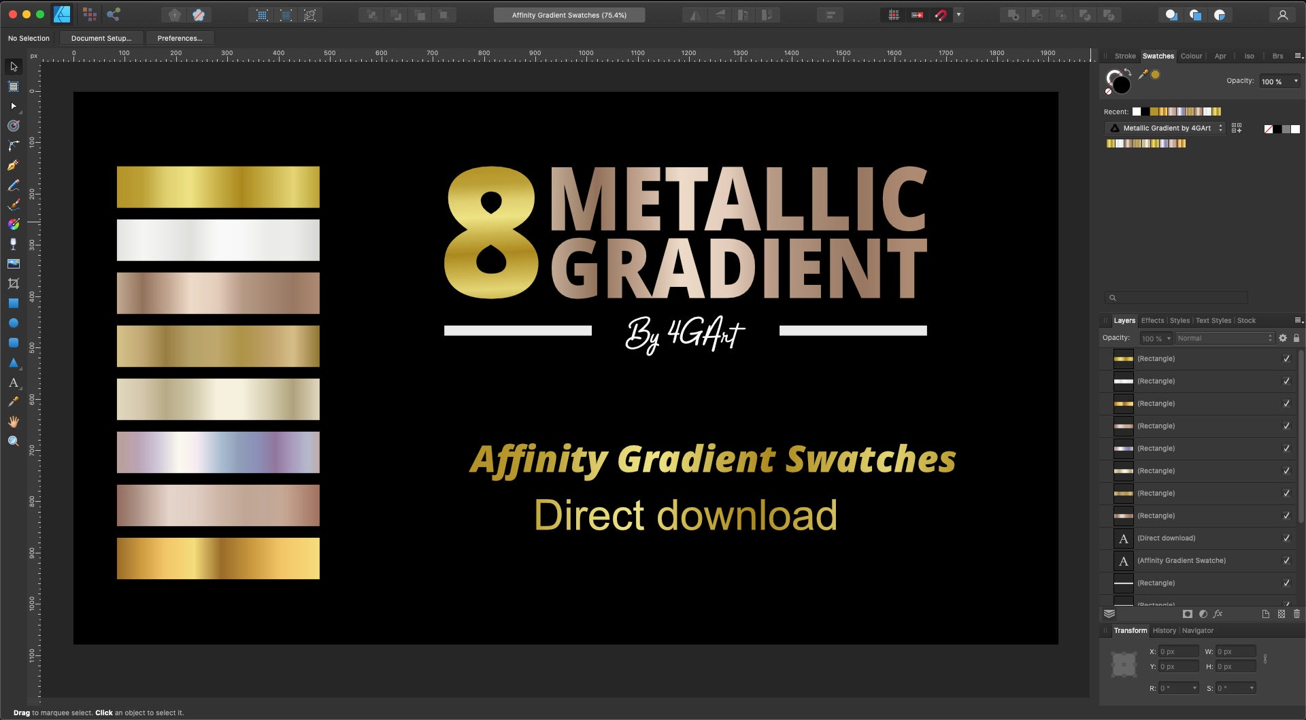Activate the Node tool

click(x=12, y=107)
